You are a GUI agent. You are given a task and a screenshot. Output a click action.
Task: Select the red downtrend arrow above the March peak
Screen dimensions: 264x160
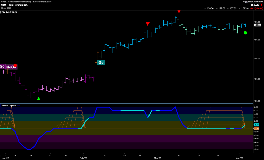pos(179,12)
